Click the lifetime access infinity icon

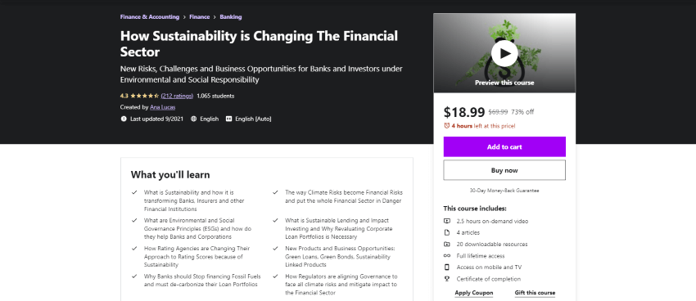pyautogui.click(x=447, y=256)
